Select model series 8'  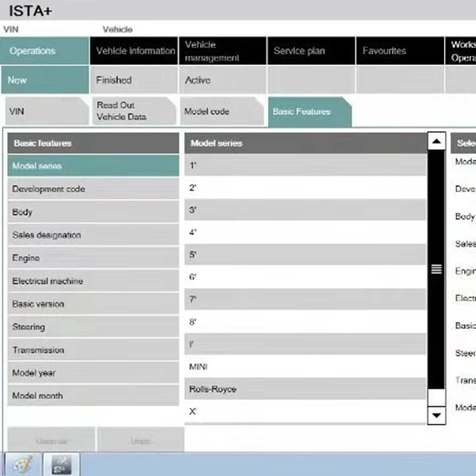click(x=305, y=321)
